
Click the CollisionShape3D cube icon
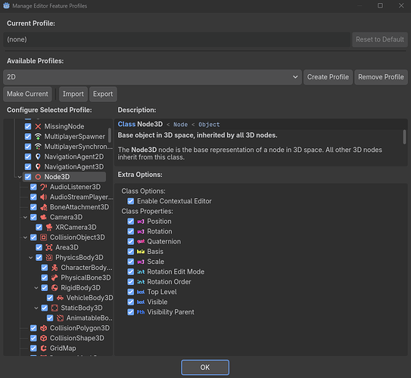pyautogui.click(x=43, y=338)
